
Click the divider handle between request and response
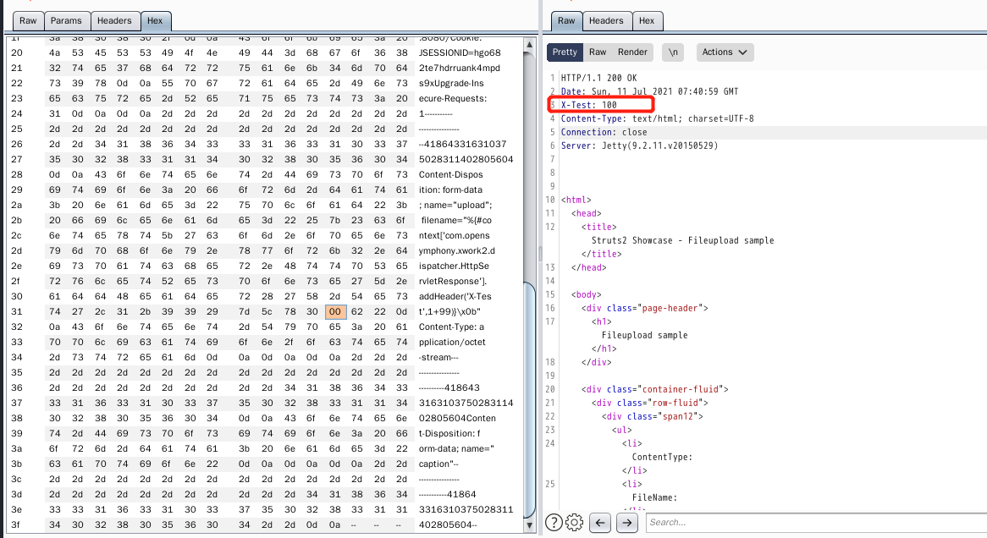[539, 254]
